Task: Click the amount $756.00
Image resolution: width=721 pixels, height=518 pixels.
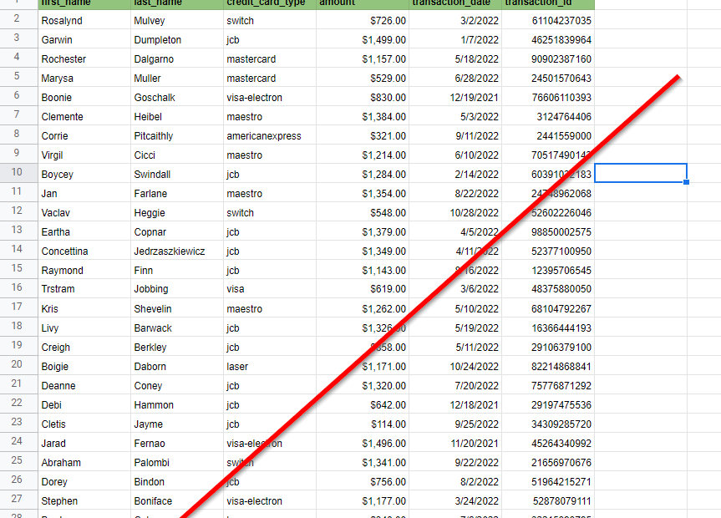Action: [363, 482]
